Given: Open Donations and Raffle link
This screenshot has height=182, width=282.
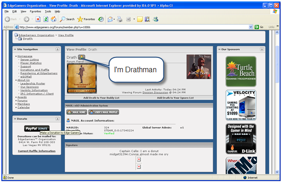Looking at the screenshot, I should [x=35, y=70].
